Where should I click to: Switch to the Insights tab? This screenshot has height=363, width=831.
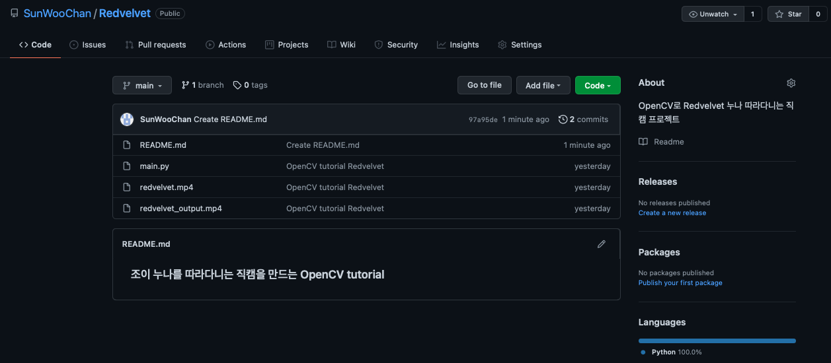(457, 45)
